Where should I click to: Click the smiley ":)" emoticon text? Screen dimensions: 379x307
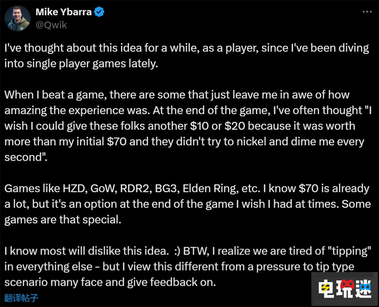click(177, 251)
